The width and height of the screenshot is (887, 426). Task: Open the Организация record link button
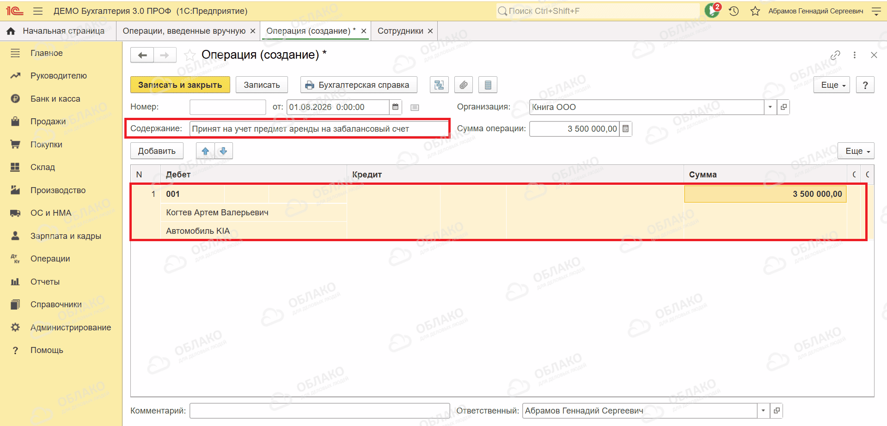pos(783,107)
